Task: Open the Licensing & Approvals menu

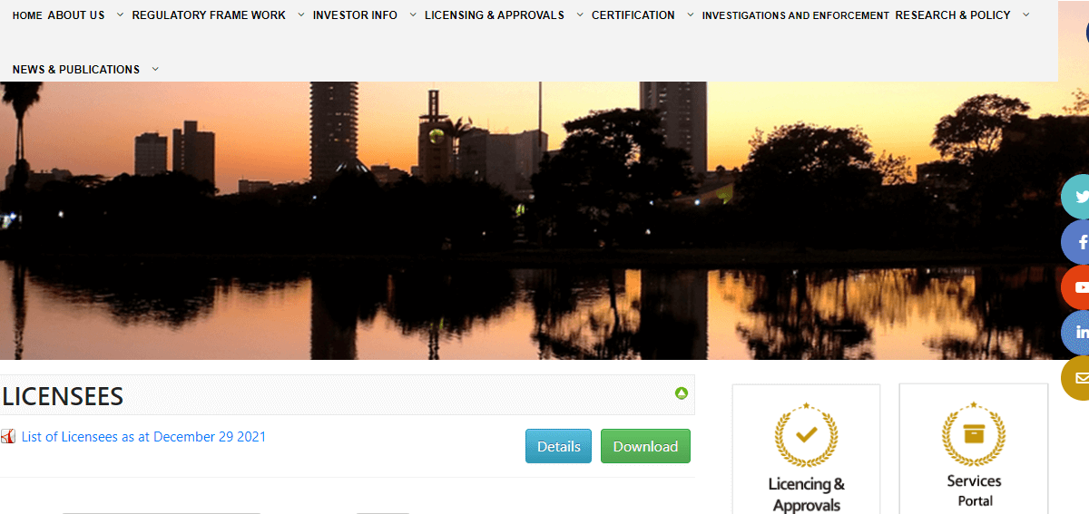Action: (x=495, y=15)
